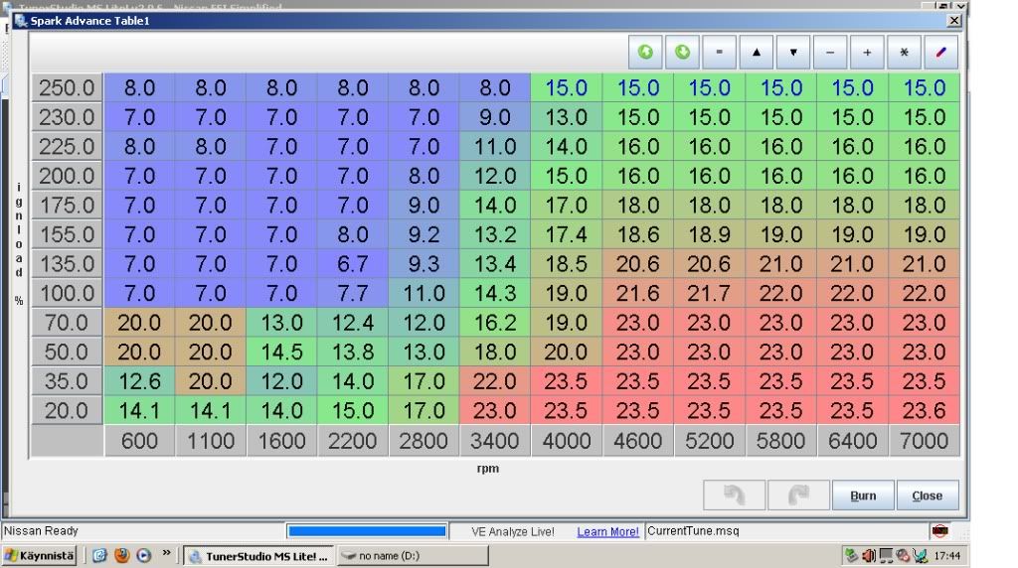This screenshot has height=568, width=1018.
Task: Expand the quick launch overflow chevron
Action: click(x=166, y=553)
